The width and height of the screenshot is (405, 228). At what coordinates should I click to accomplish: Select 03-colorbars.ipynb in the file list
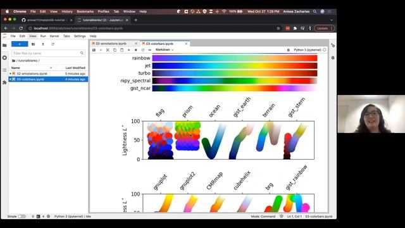[x=48, y=79]
